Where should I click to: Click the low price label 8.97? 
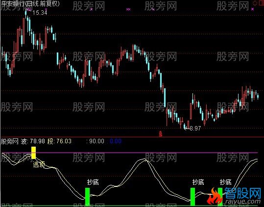[x=195, y=129]
